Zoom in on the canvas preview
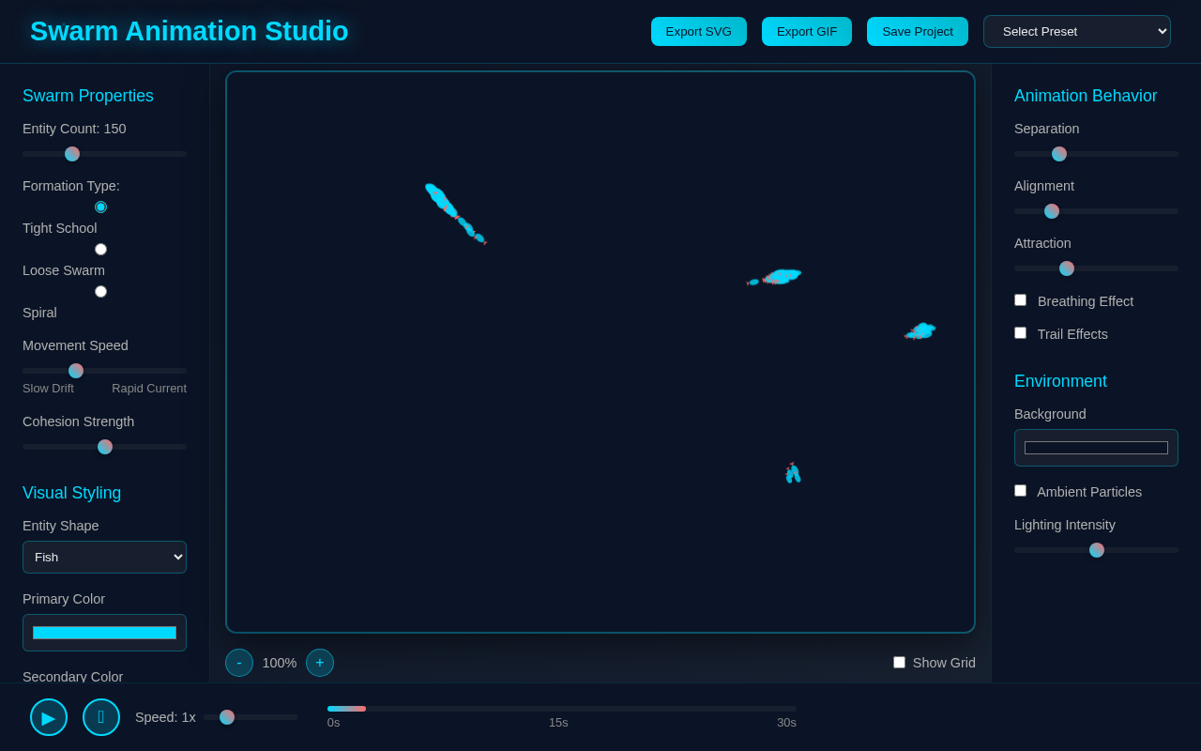 tap(320, 663)
